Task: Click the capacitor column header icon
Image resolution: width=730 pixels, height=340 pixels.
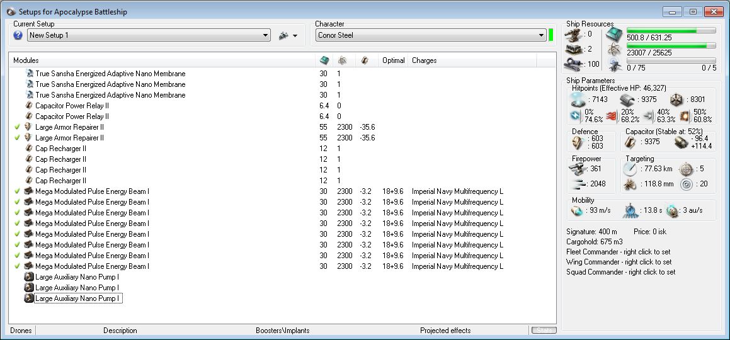Action: pyautogui.click(x=365, y=60)
